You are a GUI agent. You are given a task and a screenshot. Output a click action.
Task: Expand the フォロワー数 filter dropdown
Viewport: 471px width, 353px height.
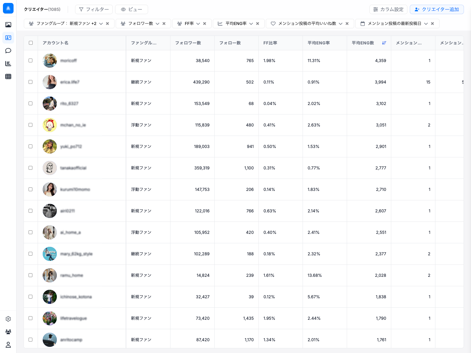pyautogui.click(x=157, y=24)
